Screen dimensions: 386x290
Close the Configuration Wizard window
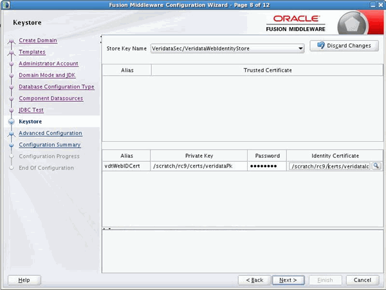381,5
